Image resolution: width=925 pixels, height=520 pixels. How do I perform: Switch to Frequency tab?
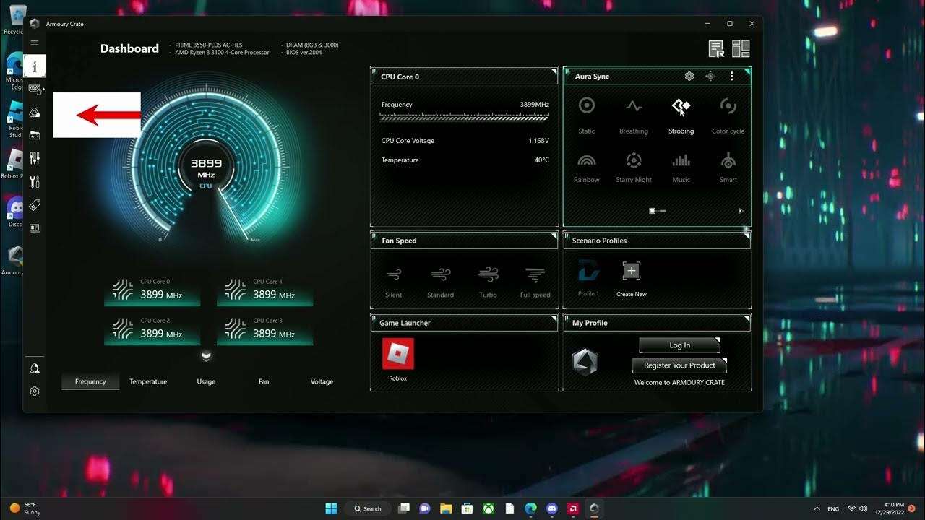point(90,381)
